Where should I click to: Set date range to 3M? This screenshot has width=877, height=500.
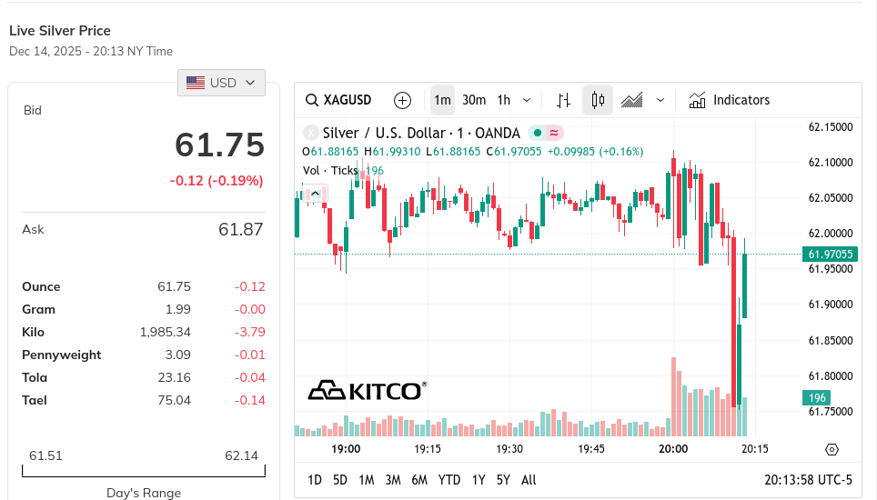[x=393, y=480]
